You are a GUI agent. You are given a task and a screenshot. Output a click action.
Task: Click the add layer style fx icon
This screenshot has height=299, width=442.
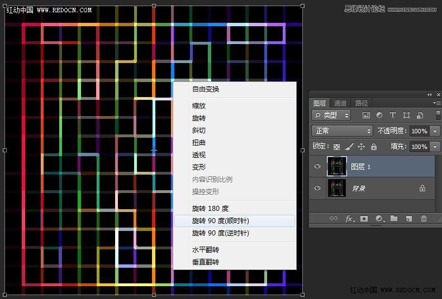pos(350,219)
